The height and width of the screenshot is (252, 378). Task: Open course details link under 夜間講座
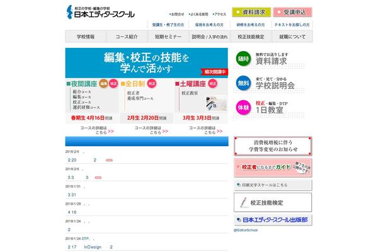coord(97,130)
